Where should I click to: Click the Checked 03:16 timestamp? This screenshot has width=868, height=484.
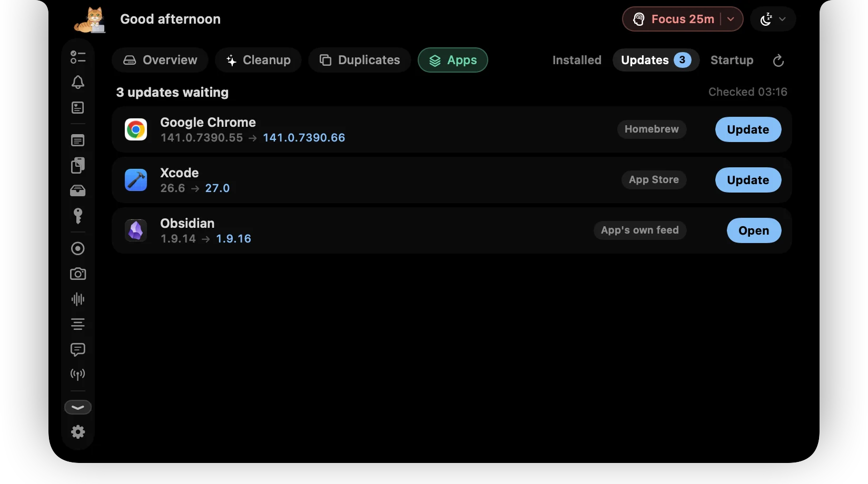click(748, 92)
